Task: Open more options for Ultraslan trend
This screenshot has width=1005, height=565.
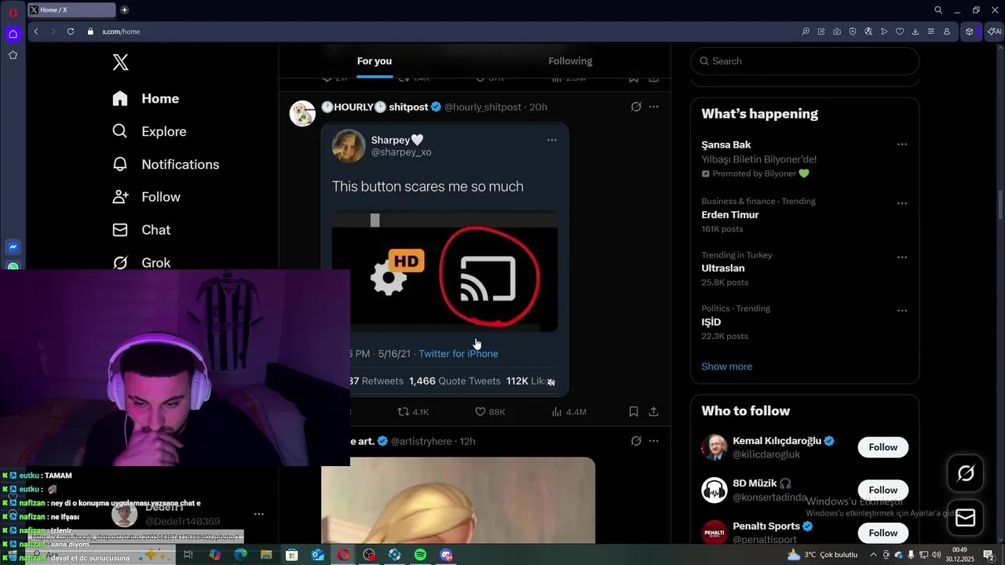Action: coord(902,257)
